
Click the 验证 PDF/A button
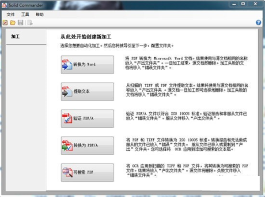(x=87, y=119)
